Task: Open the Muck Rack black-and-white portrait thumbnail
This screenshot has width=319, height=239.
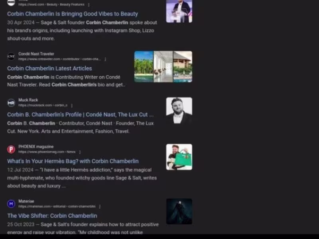Action: (179, 110)
